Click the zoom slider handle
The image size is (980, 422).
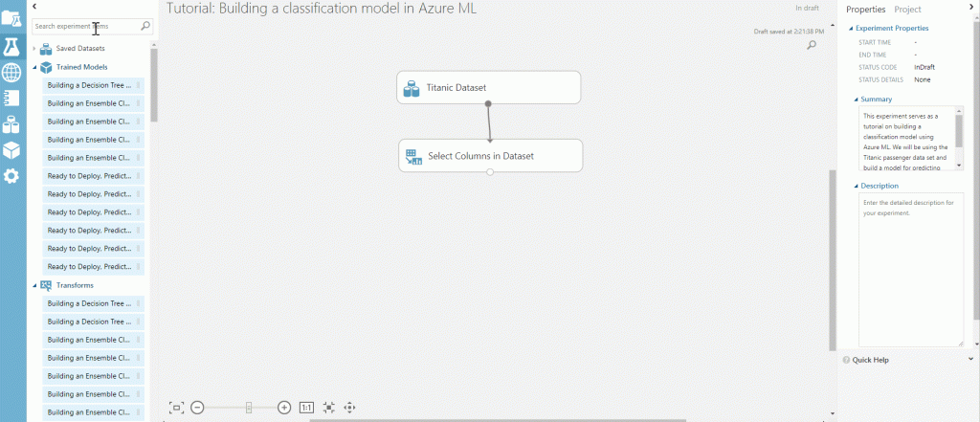tap(248, 408)
